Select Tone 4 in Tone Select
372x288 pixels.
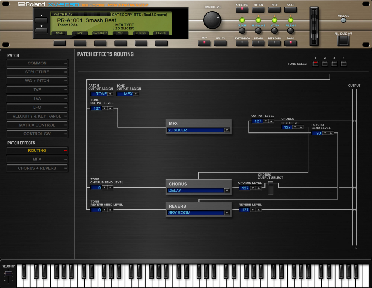[x=344, y=64]
